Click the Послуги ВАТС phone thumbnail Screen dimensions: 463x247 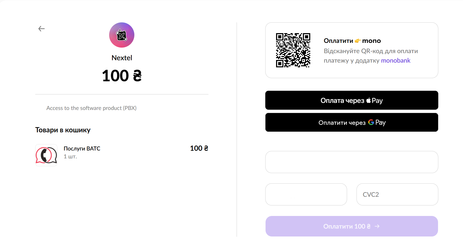pyautogui.click(x=46, y=155)
